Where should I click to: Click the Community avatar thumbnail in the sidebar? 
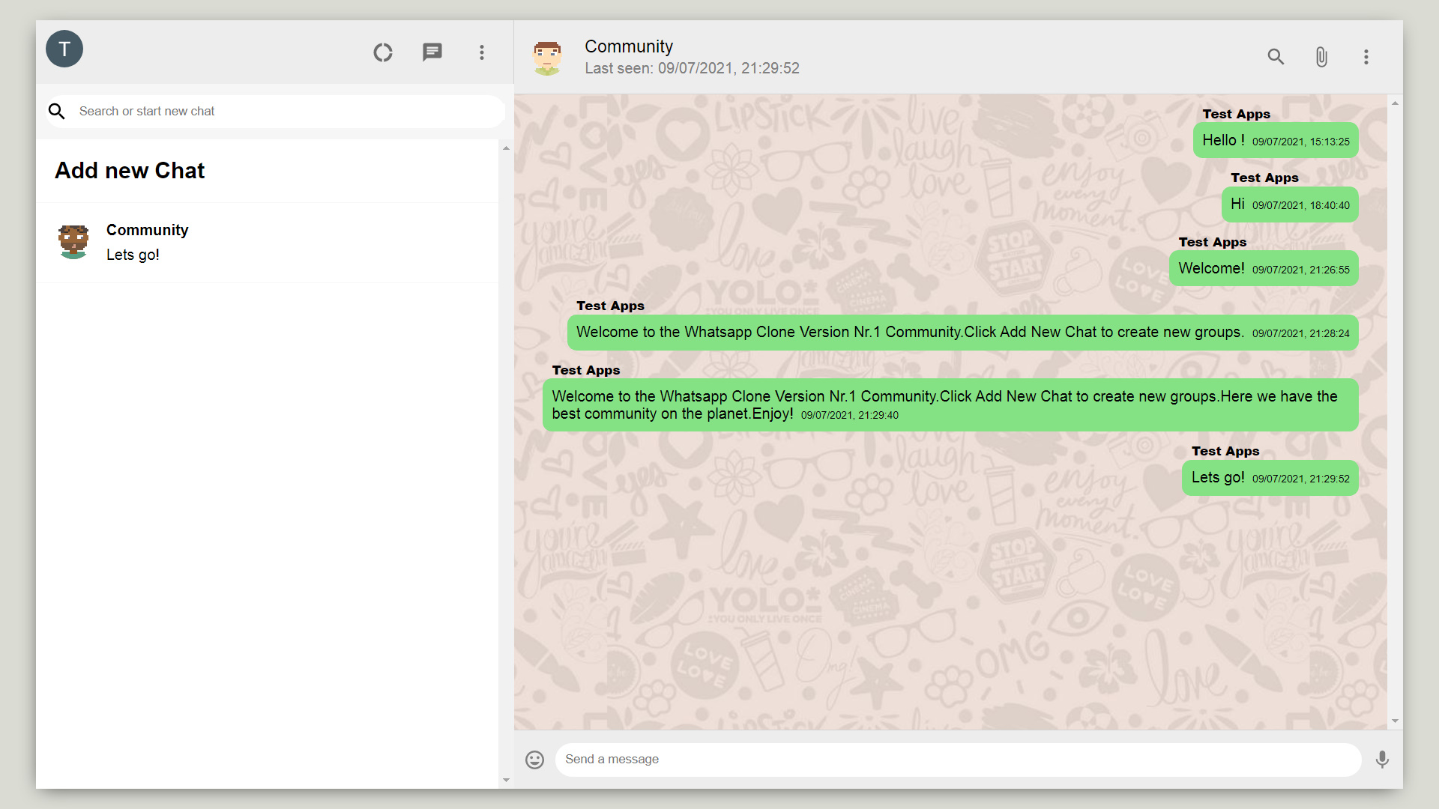point(73,241)
